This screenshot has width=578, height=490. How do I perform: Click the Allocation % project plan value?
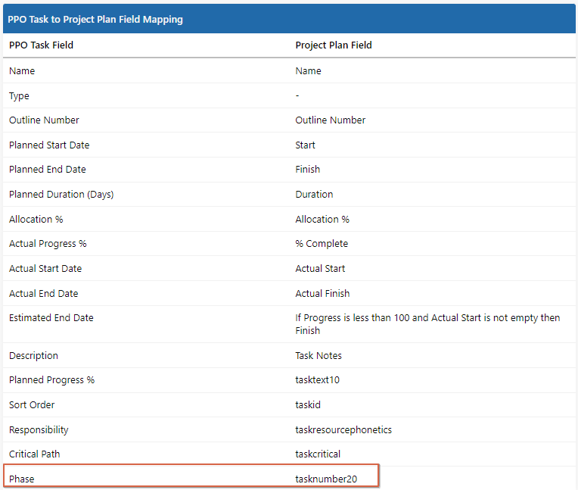pyautogui.click(x=322, y=219)
